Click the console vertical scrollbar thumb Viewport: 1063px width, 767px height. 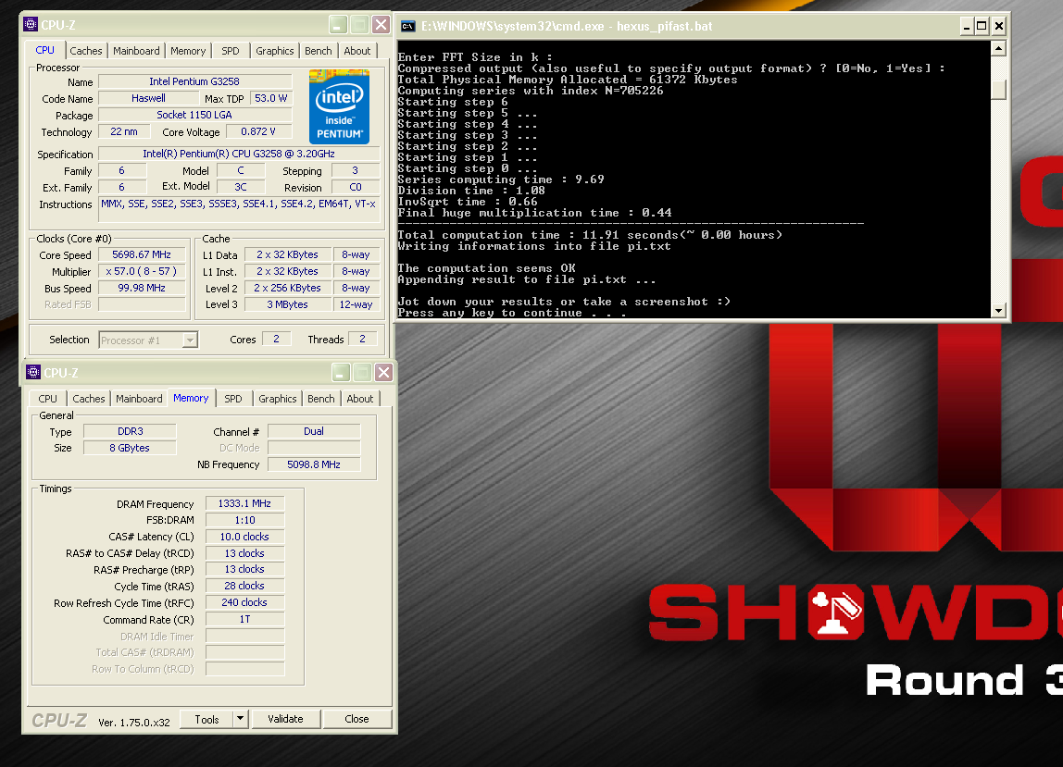(x=998, y=90)
